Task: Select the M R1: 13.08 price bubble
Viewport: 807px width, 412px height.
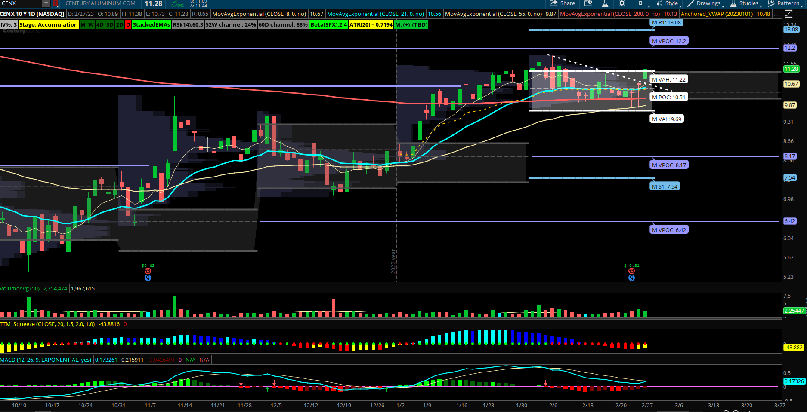Action: [666, 23]
